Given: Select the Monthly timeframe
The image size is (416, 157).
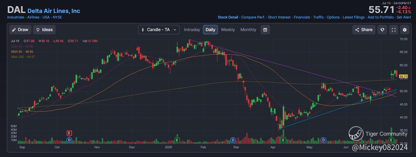Looking at the screenshot, I should click(248, 29).
